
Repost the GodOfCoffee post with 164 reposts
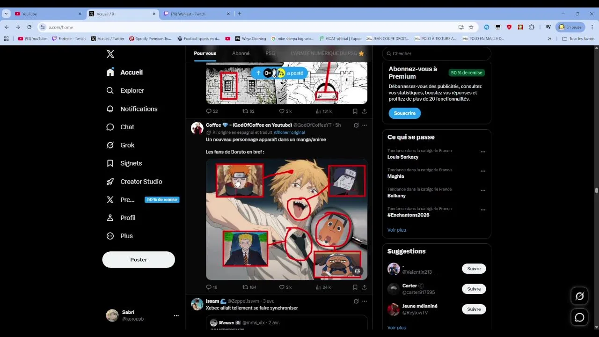tap(249, 287)
